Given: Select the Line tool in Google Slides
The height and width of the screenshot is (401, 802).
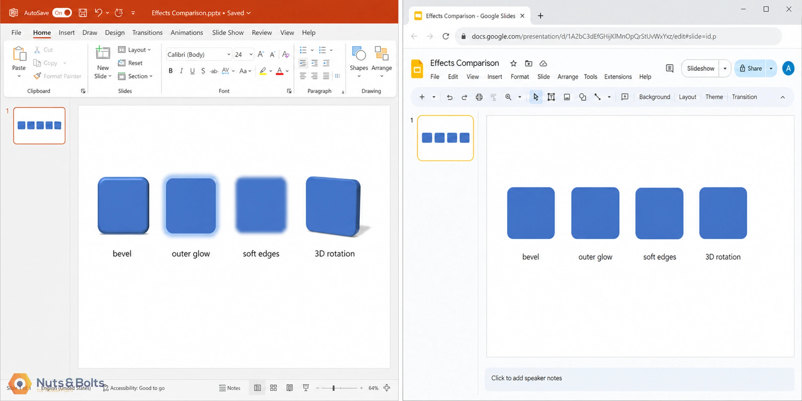Looking at the screenshot, I should [597, 97].
